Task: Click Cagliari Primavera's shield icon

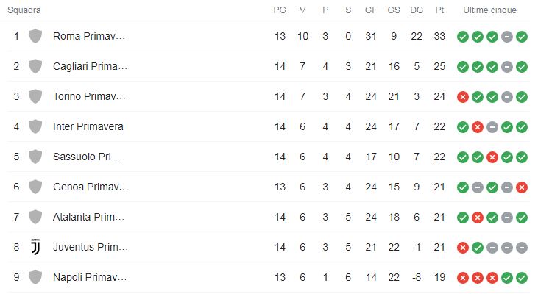Action: 35,66
